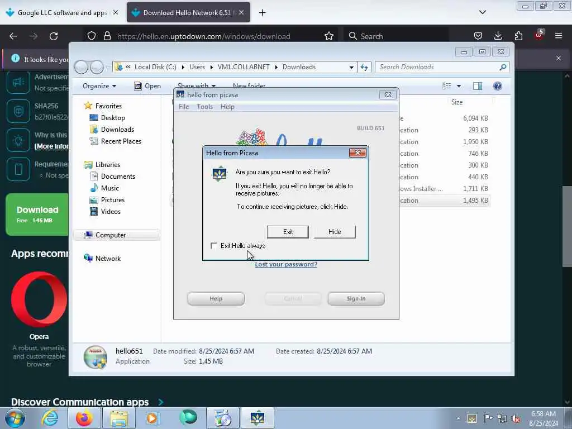Check the Exit Hello always checkbox
Image resolution: width=572 pixels, height=429 pixels.
tap(214, 246)
